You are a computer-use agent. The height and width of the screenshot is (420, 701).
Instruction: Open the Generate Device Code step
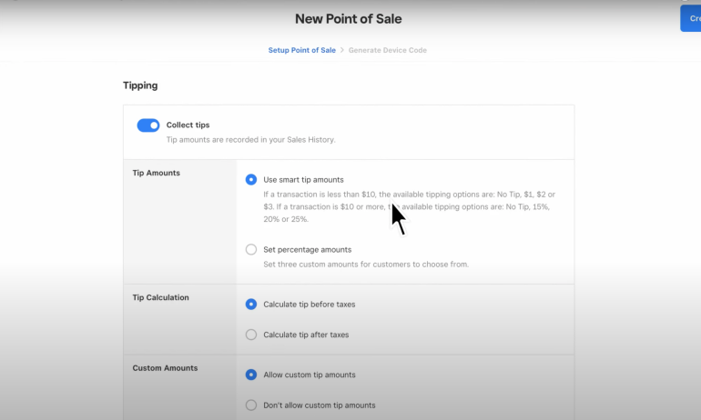click(389, 50)
